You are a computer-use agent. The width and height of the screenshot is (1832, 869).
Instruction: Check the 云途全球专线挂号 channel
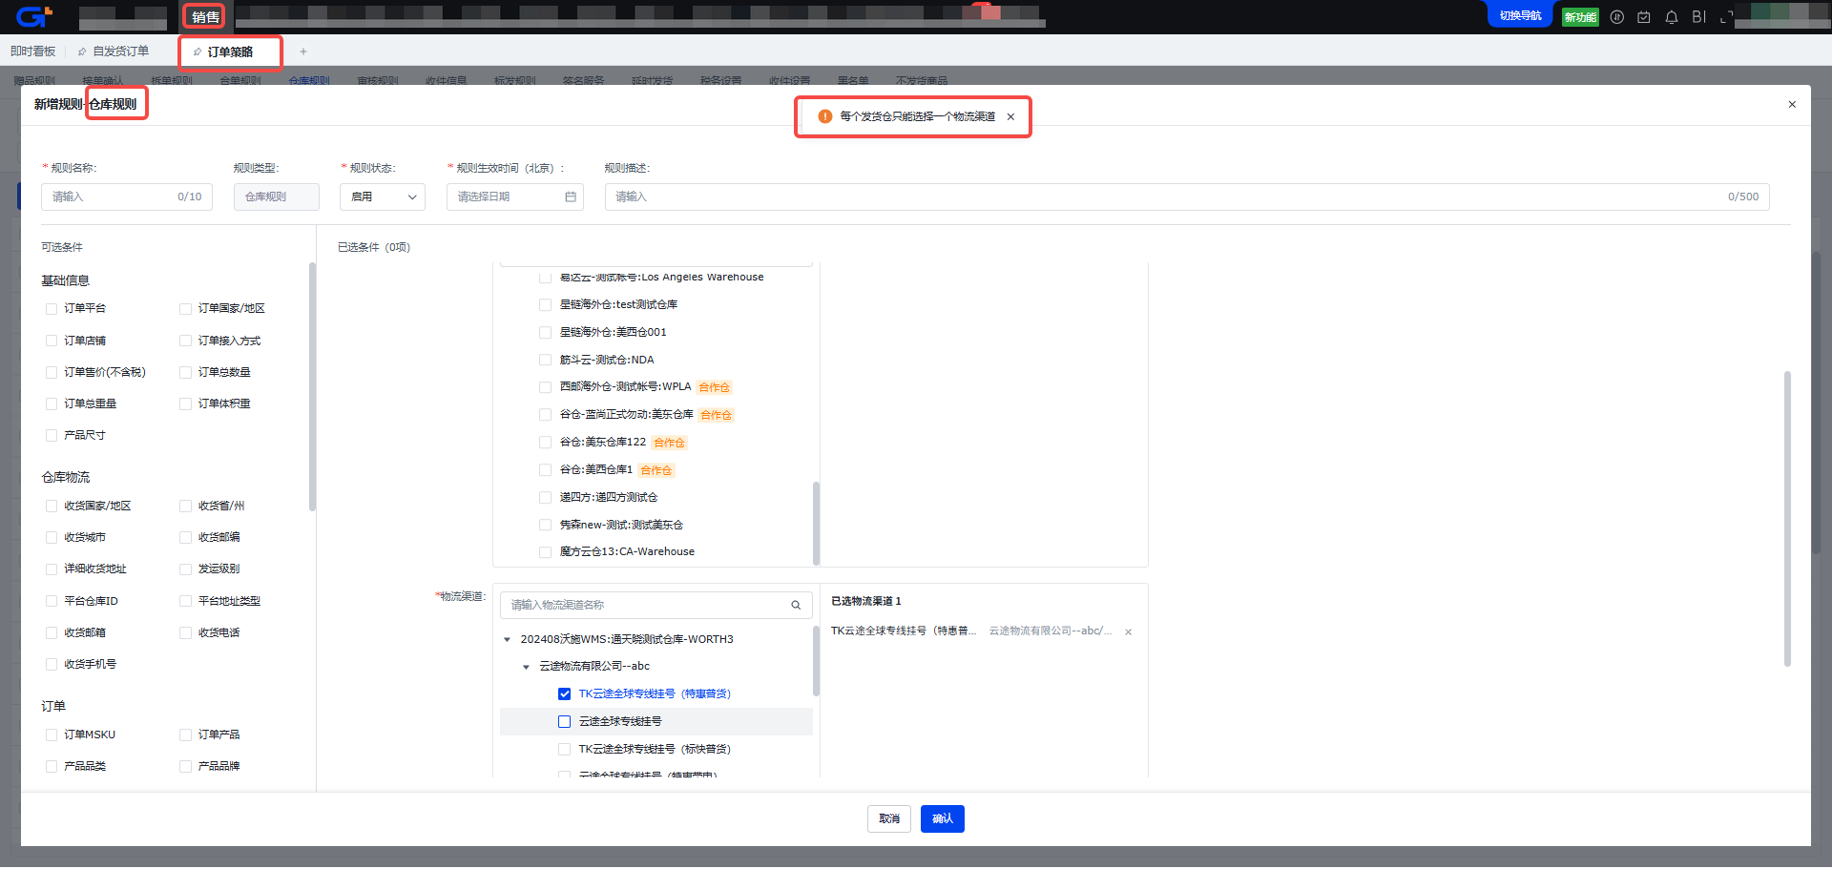tap(564, 722)
